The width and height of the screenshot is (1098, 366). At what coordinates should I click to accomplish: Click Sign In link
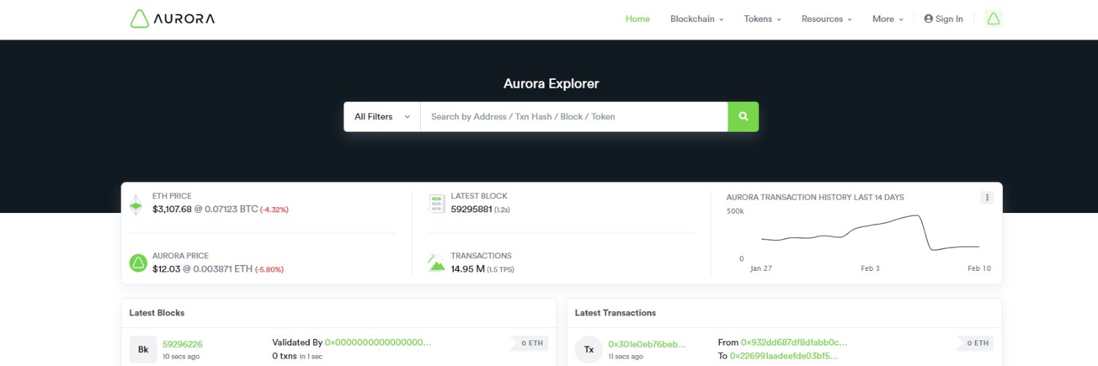[944, 19]
